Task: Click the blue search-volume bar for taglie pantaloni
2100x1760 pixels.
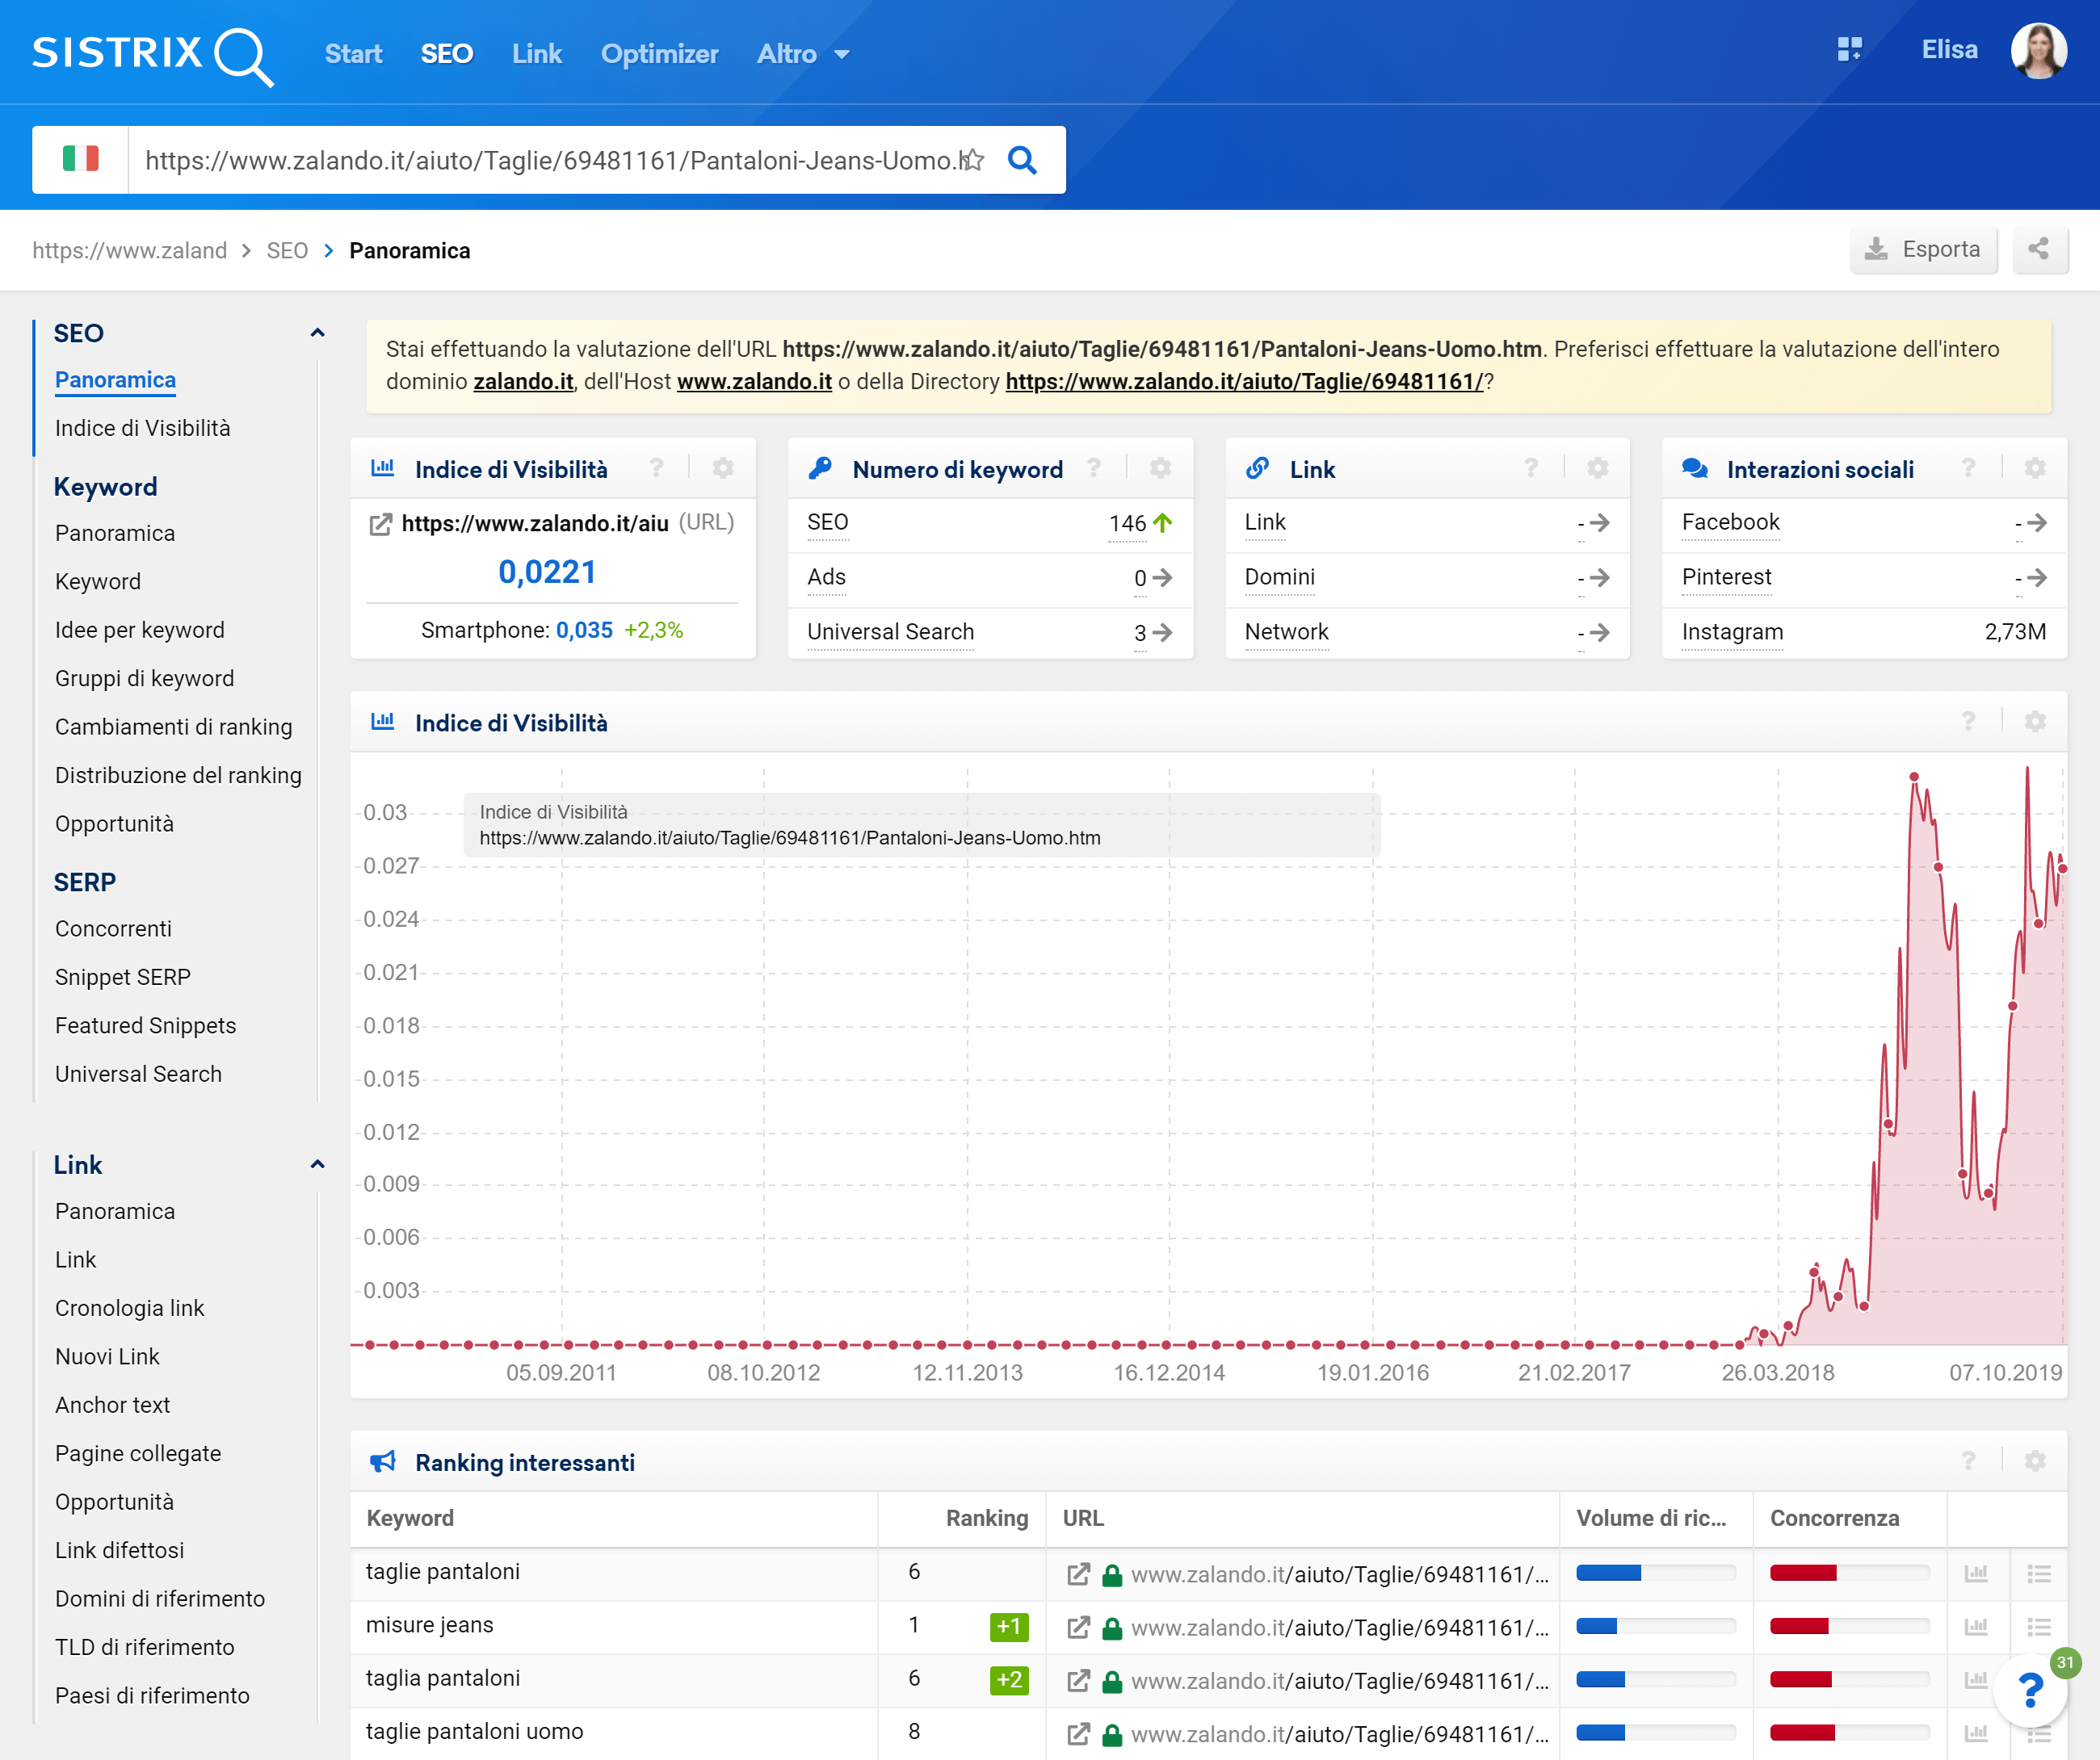Action: 1608,1574
